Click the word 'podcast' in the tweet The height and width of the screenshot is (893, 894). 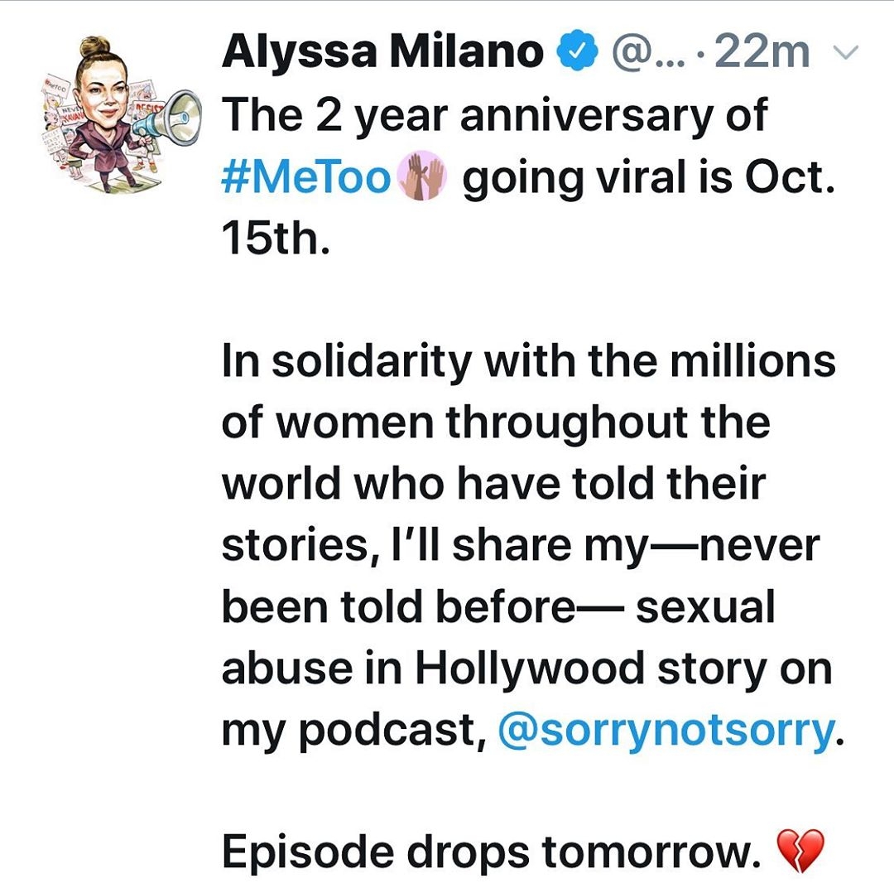387,731
